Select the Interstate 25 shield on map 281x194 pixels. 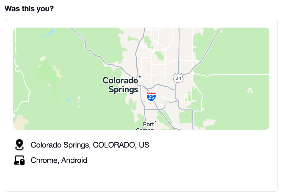[x=151, y=97]
